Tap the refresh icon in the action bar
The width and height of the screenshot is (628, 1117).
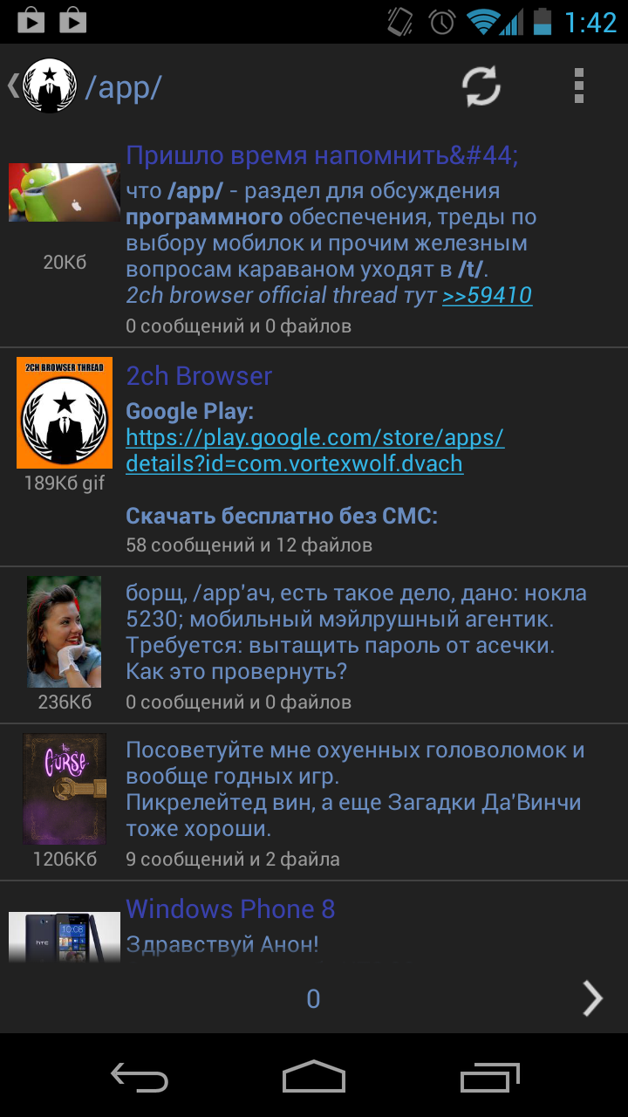(x=481, y=86)
